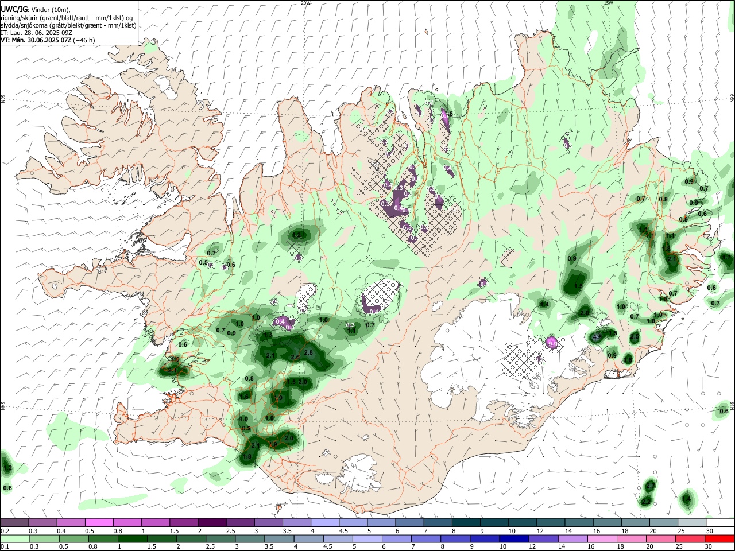Select the '30' label under the snow legend row
The width and height of the screenshot is (735, 551).
(x=710, y=531)
